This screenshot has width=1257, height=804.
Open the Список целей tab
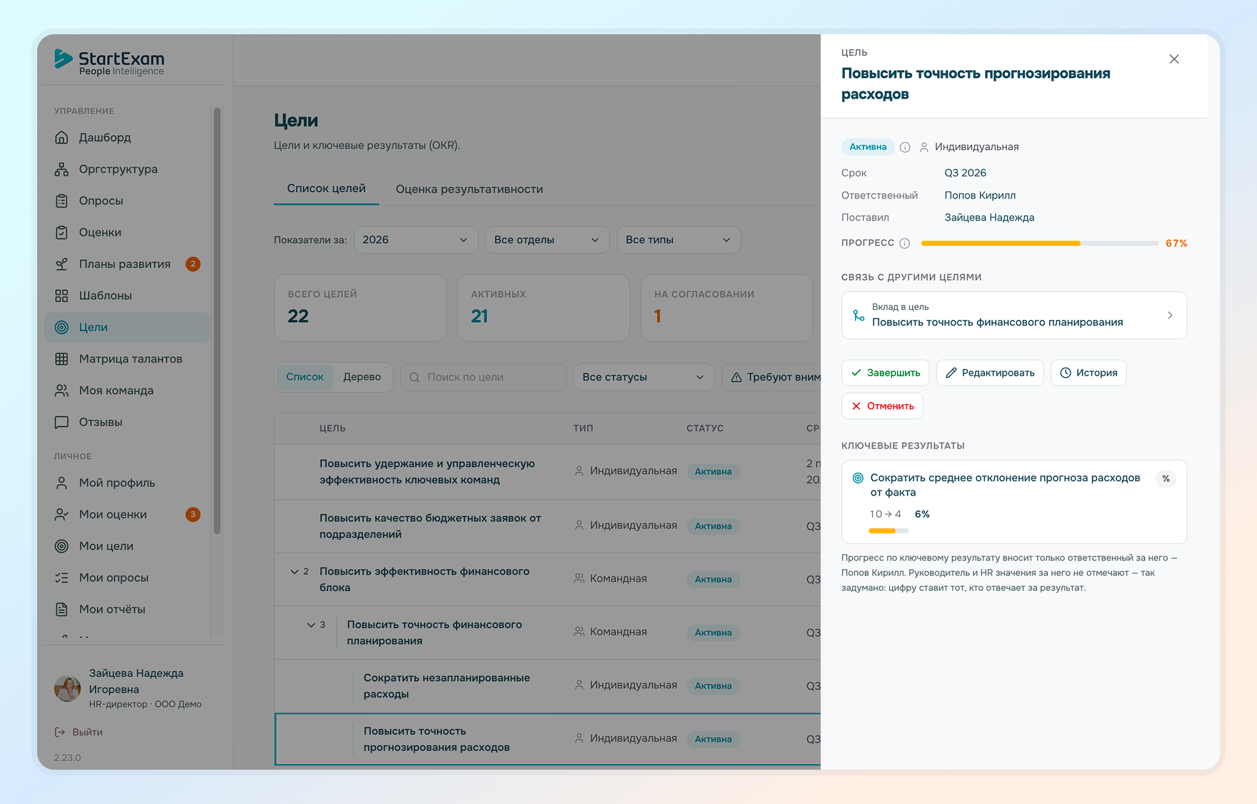[326, 189]
